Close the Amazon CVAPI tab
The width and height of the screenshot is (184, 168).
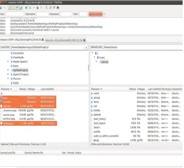point(43,40)
